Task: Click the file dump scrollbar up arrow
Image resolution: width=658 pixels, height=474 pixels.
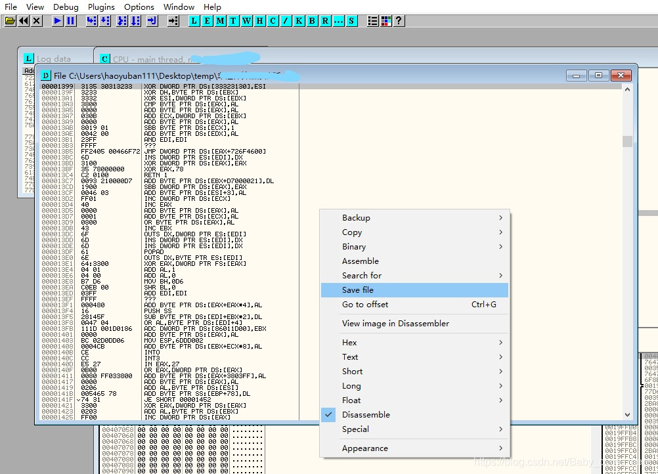Action: click(627, 89)
